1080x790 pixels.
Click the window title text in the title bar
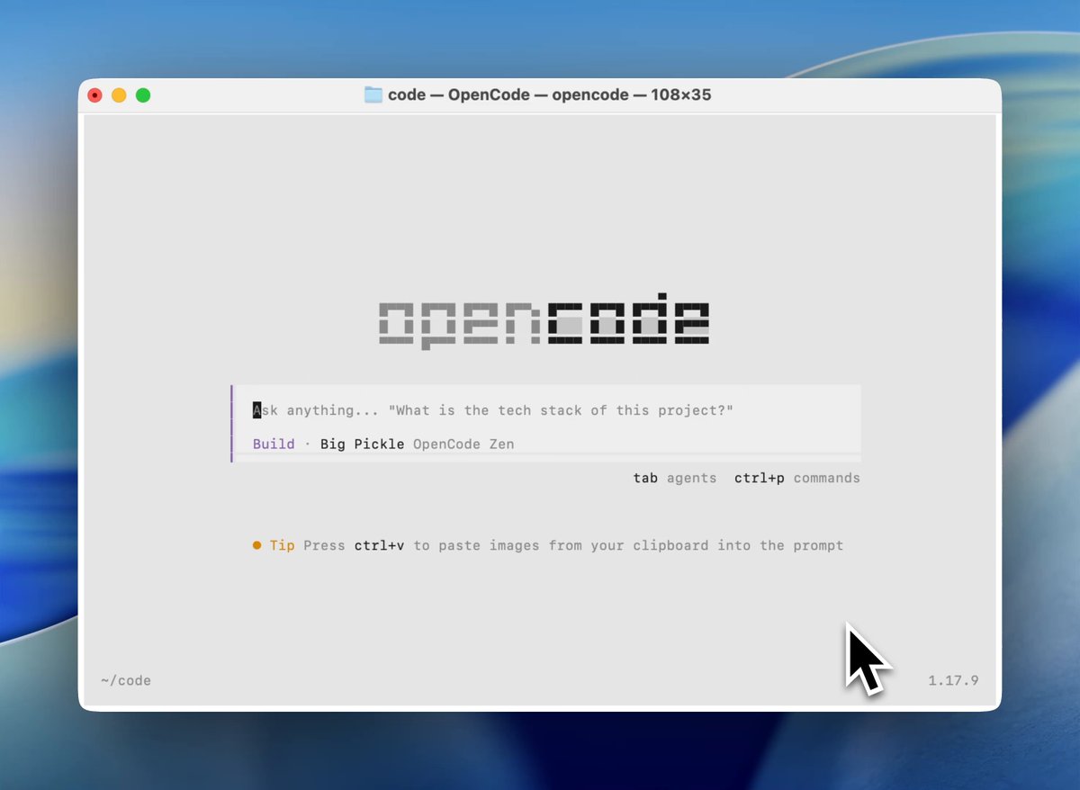pyautogui.click(x=550, y=94)
